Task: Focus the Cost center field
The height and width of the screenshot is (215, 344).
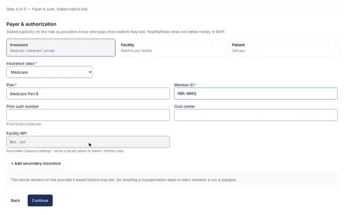Action: (x=256, y=115)
